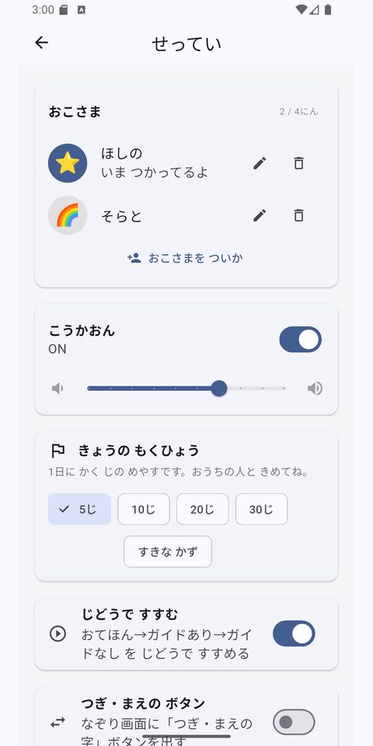373x746 pixels.
Task: Choose the 30じ goal chip
Action: 261,509
